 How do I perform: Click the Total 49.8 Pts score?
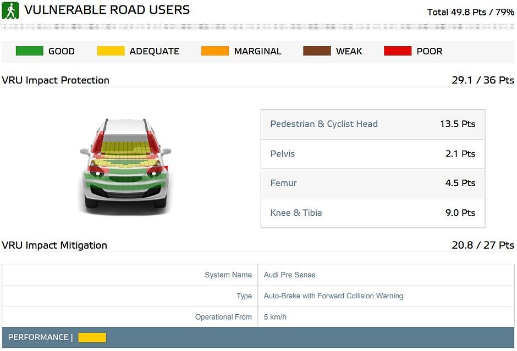pos(470,12)
